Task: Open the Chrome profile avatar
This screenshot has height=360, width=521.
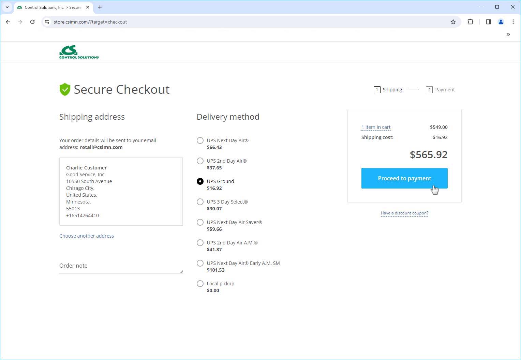Action: pos(501,22)
